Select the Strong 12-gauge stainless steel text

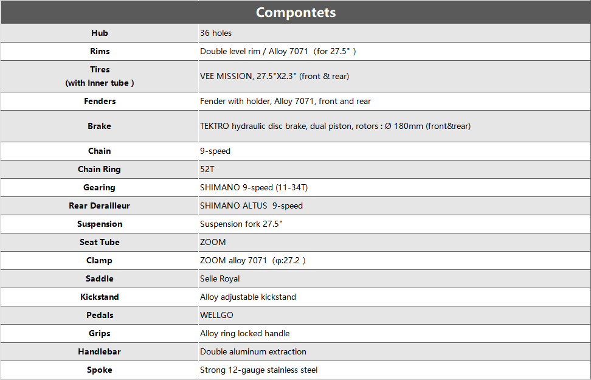pos(258,370)
